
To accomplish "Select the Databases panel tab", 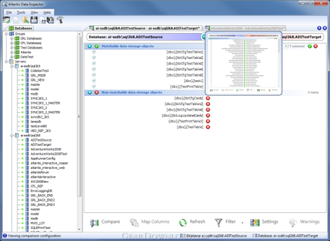I will pos(20,28).
